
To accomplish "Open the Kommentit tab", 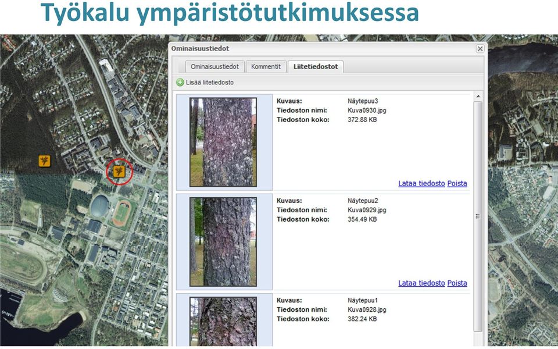I will pos(266,66).
